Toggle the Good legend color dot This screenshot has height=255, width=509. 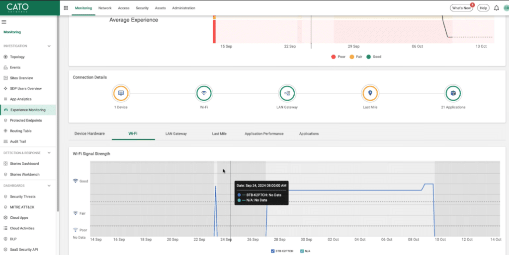pos(368,57)
